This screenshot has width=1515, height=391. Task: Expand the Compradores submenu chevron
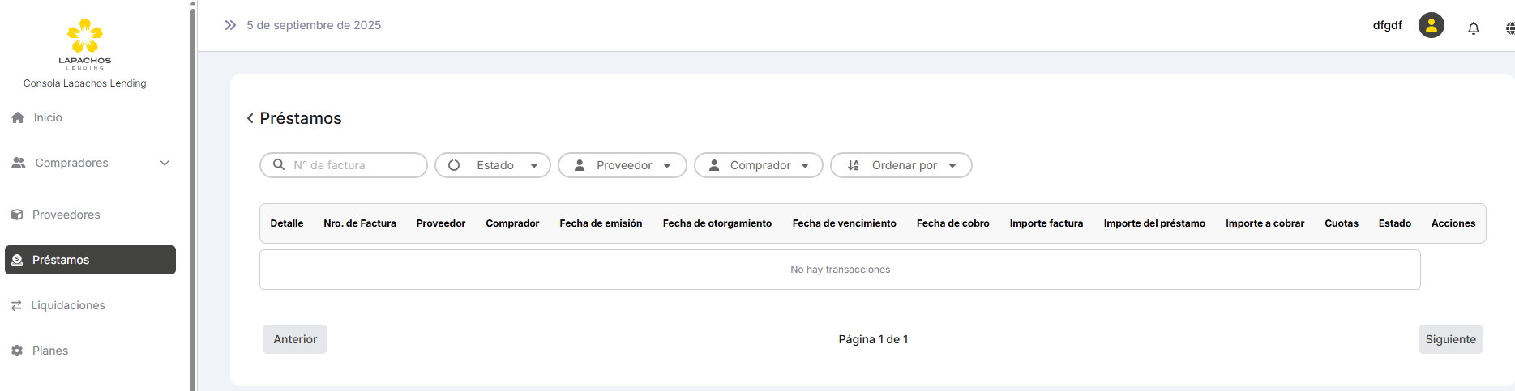click(x=165, y=163)
